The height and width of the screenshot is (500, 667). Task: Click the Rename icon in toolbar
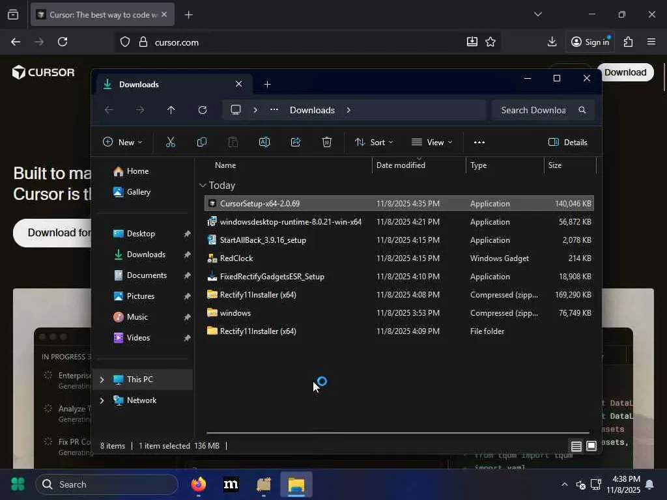tap(264, 142)
